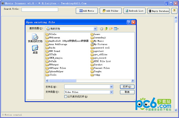This screenshot has width=179, height=118.
Task: Select the Baidu folder
Action: pyautogui.click(x=51, y=48)
